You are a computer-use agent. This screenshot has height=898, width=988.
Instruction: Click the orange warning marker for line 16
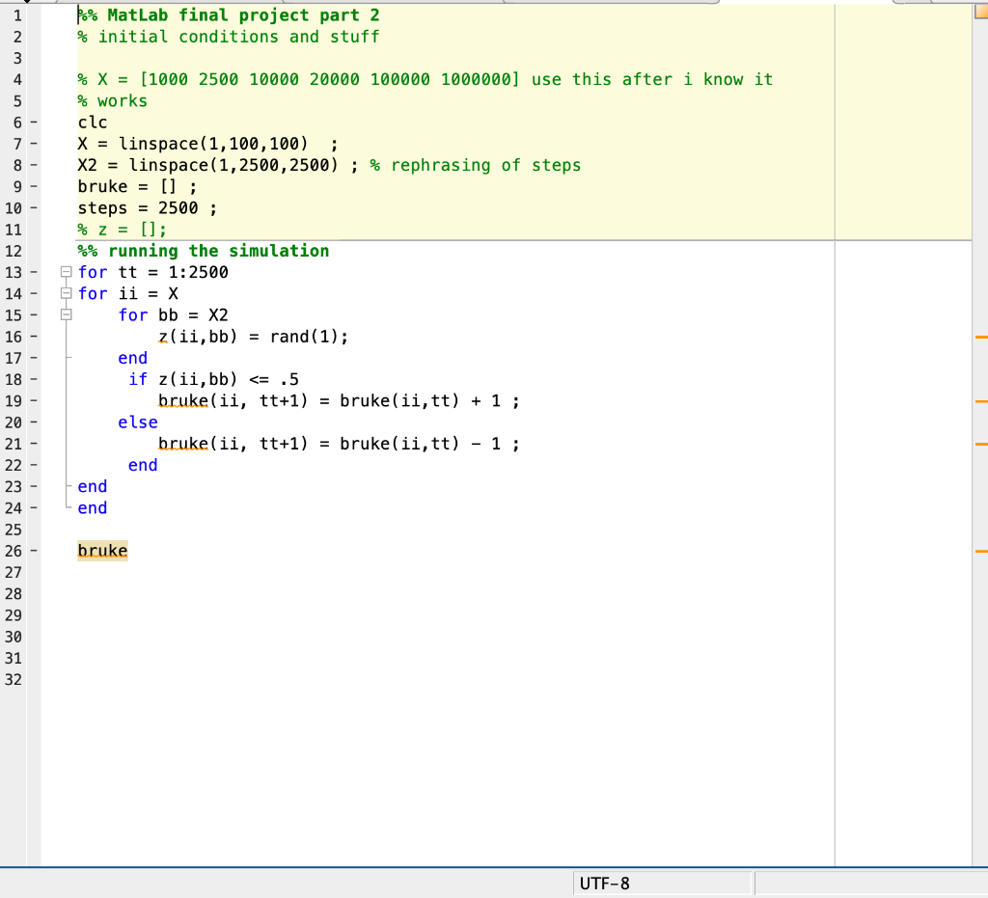click(x=981, y=338)
